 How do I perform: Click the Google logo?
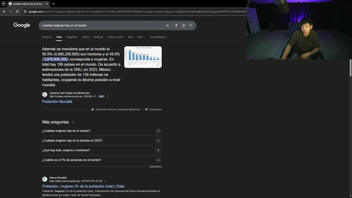coord(22,25)
